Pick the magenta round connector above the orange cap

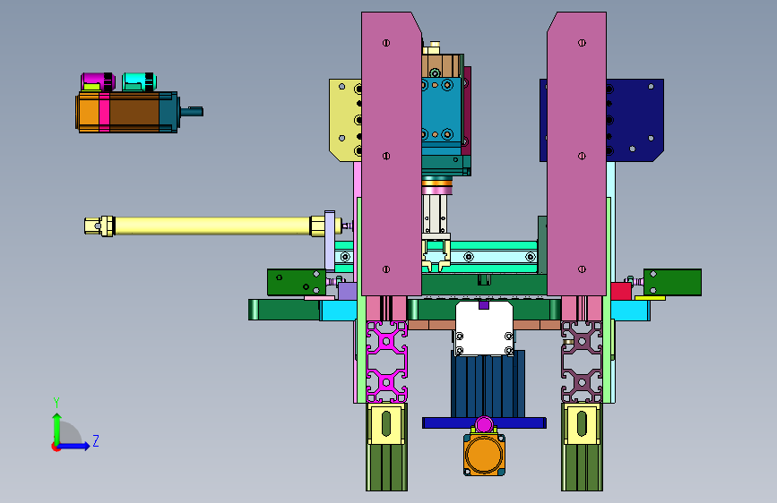484,424
